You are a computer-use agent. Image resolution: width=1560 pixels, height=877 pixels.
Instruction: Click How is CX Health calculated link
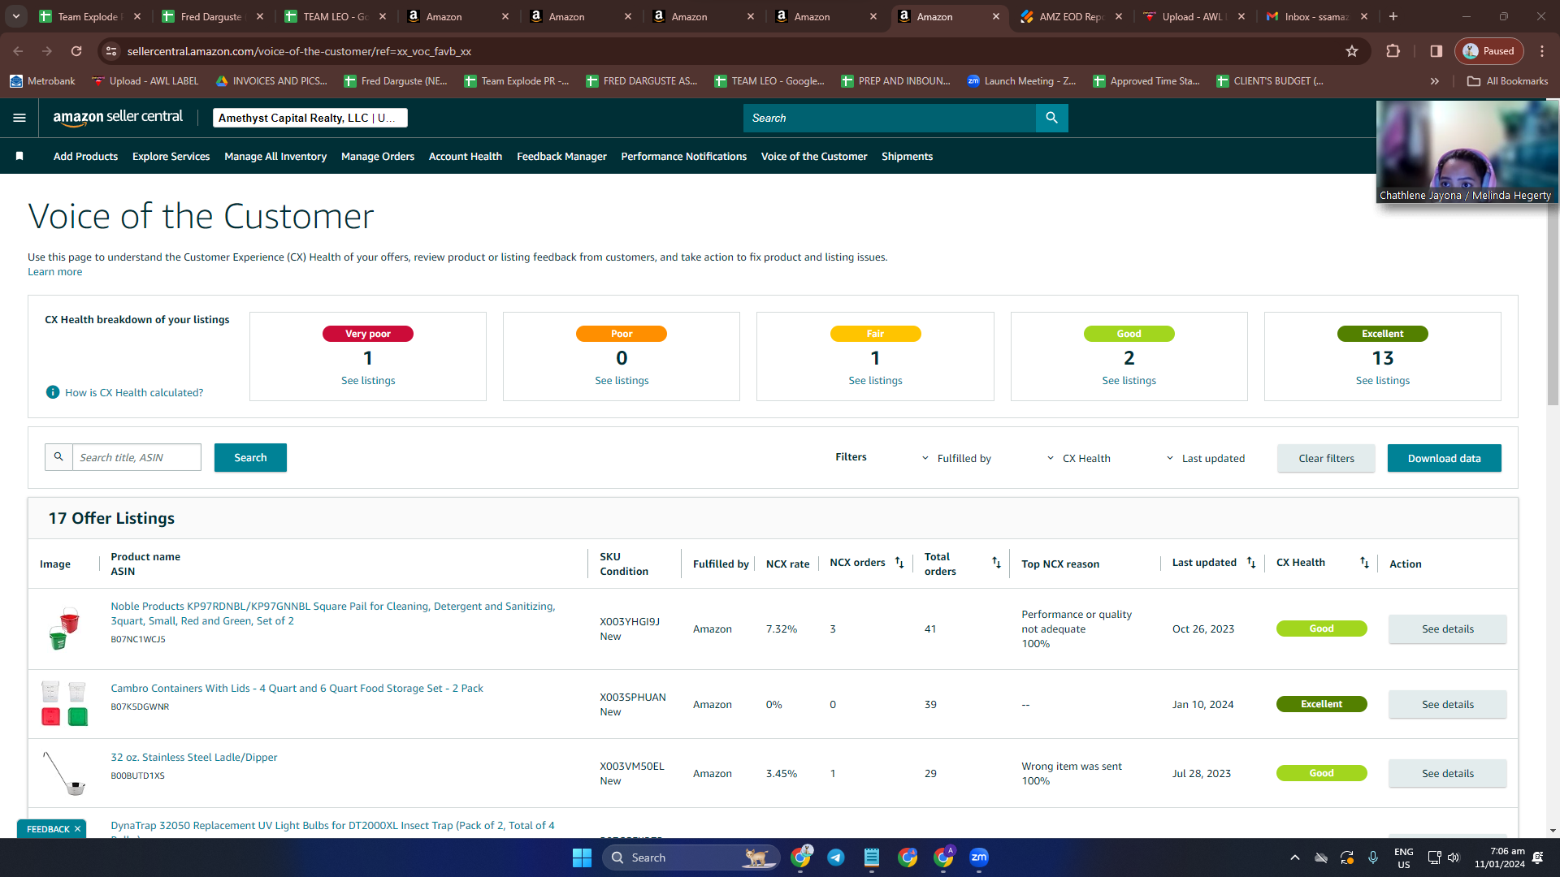[134, 392]
